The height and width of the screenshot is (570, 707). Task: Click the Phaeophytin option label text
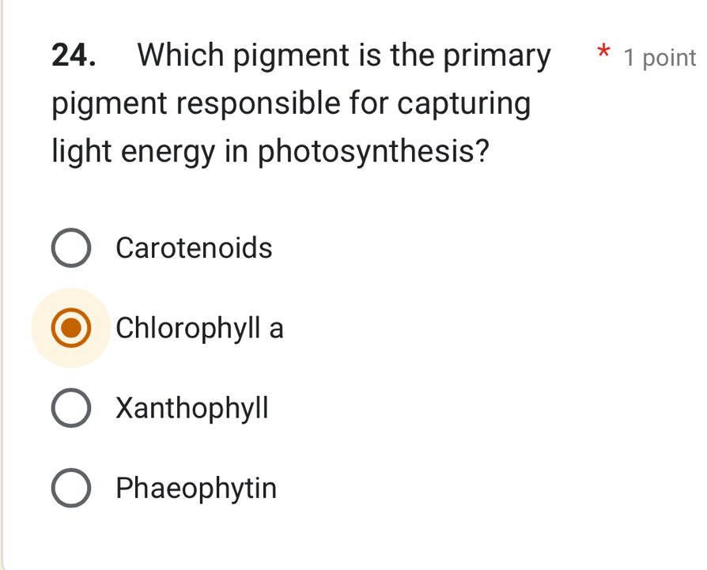click(195, 487)
